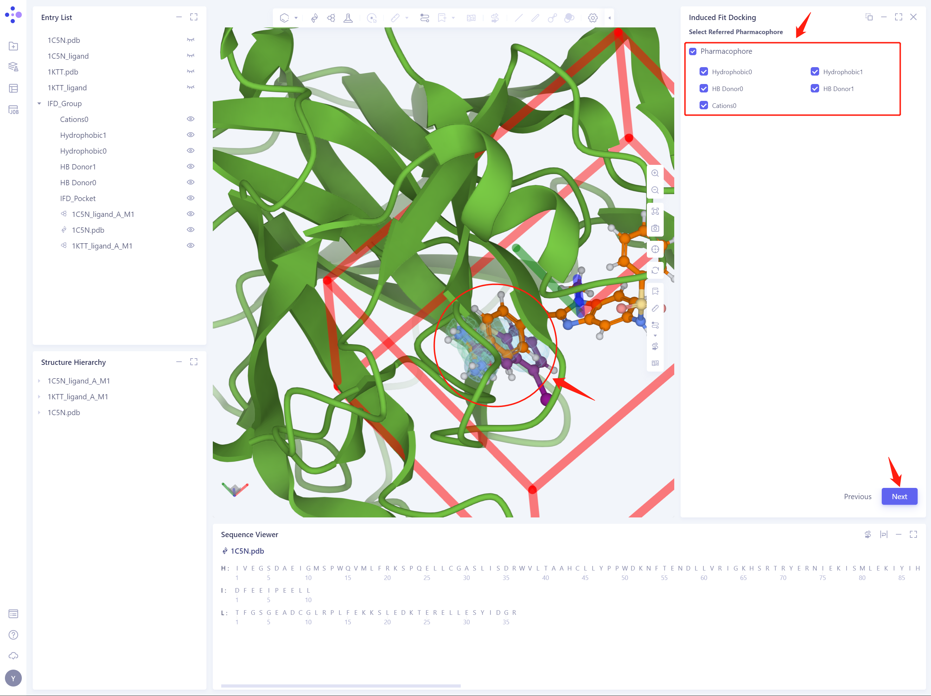Expand 1C5N_ligand_A_M1 in Structure Hierarchy
The image size is (931, 696).
pos(39,381)
